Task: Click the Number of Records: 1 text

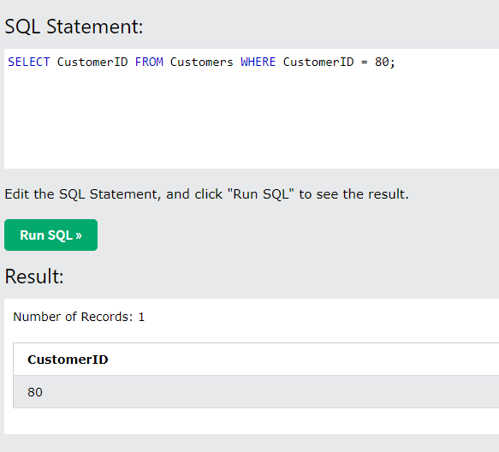Action: click(79, 317)
